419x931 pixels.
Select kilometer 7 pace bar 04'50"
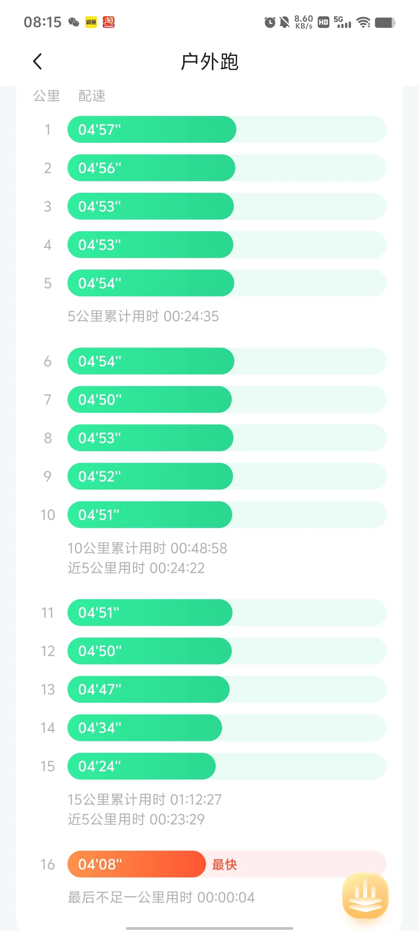(x=149, y=399)
